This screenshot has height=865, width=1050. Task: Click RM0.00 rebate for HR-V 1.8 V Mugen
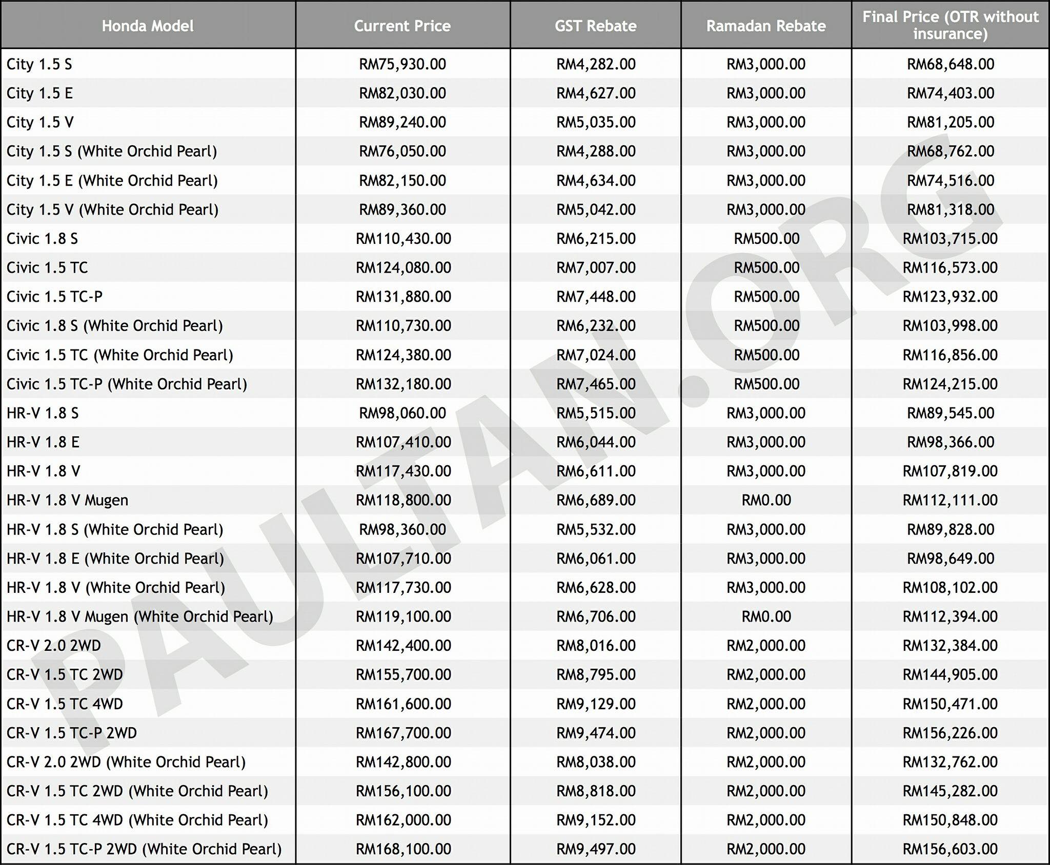[766, 500]
